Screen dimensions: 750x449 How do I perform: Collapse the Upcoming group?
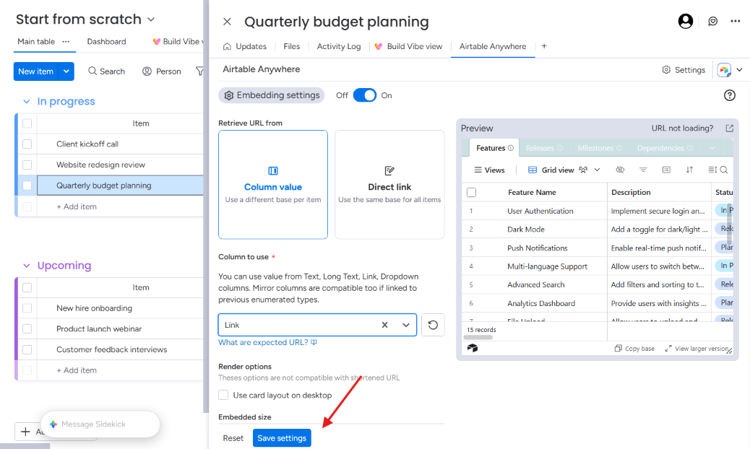tap(27, 266)
